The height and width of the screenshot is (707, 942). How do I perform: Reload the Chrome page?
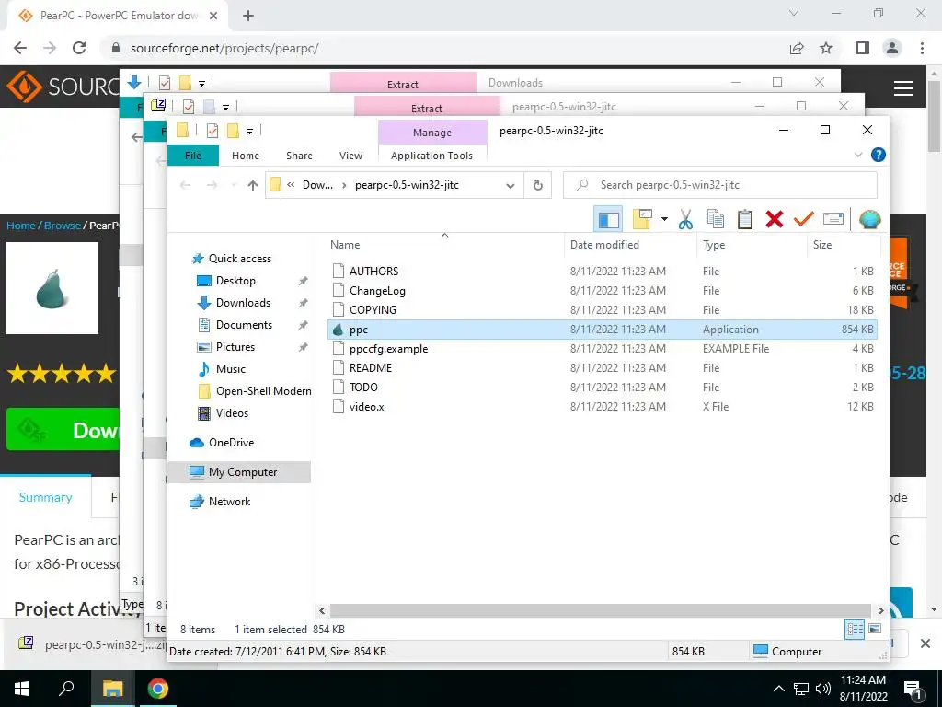tap(79, 48)
